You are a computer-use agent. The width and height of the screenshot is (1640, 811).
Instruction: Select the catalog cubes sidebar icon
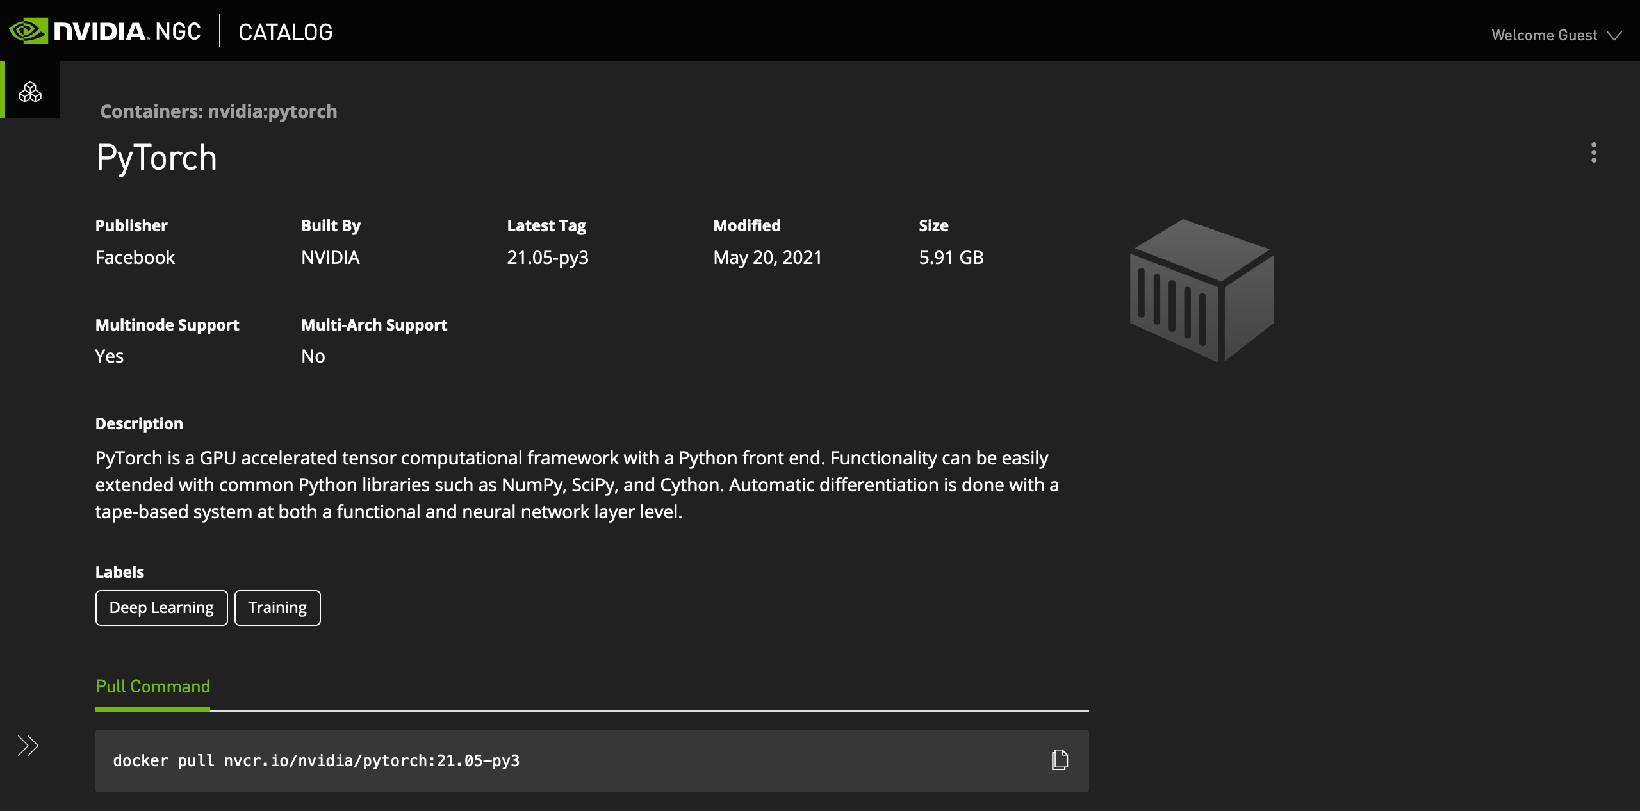(30, 92)
